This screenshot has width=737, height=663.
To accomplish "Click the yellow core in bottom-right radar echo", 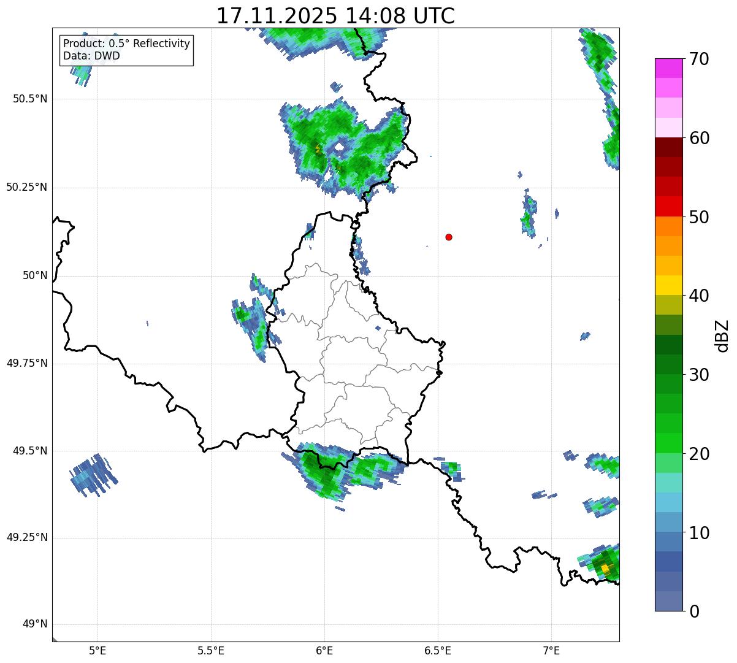I will (606, 569).
